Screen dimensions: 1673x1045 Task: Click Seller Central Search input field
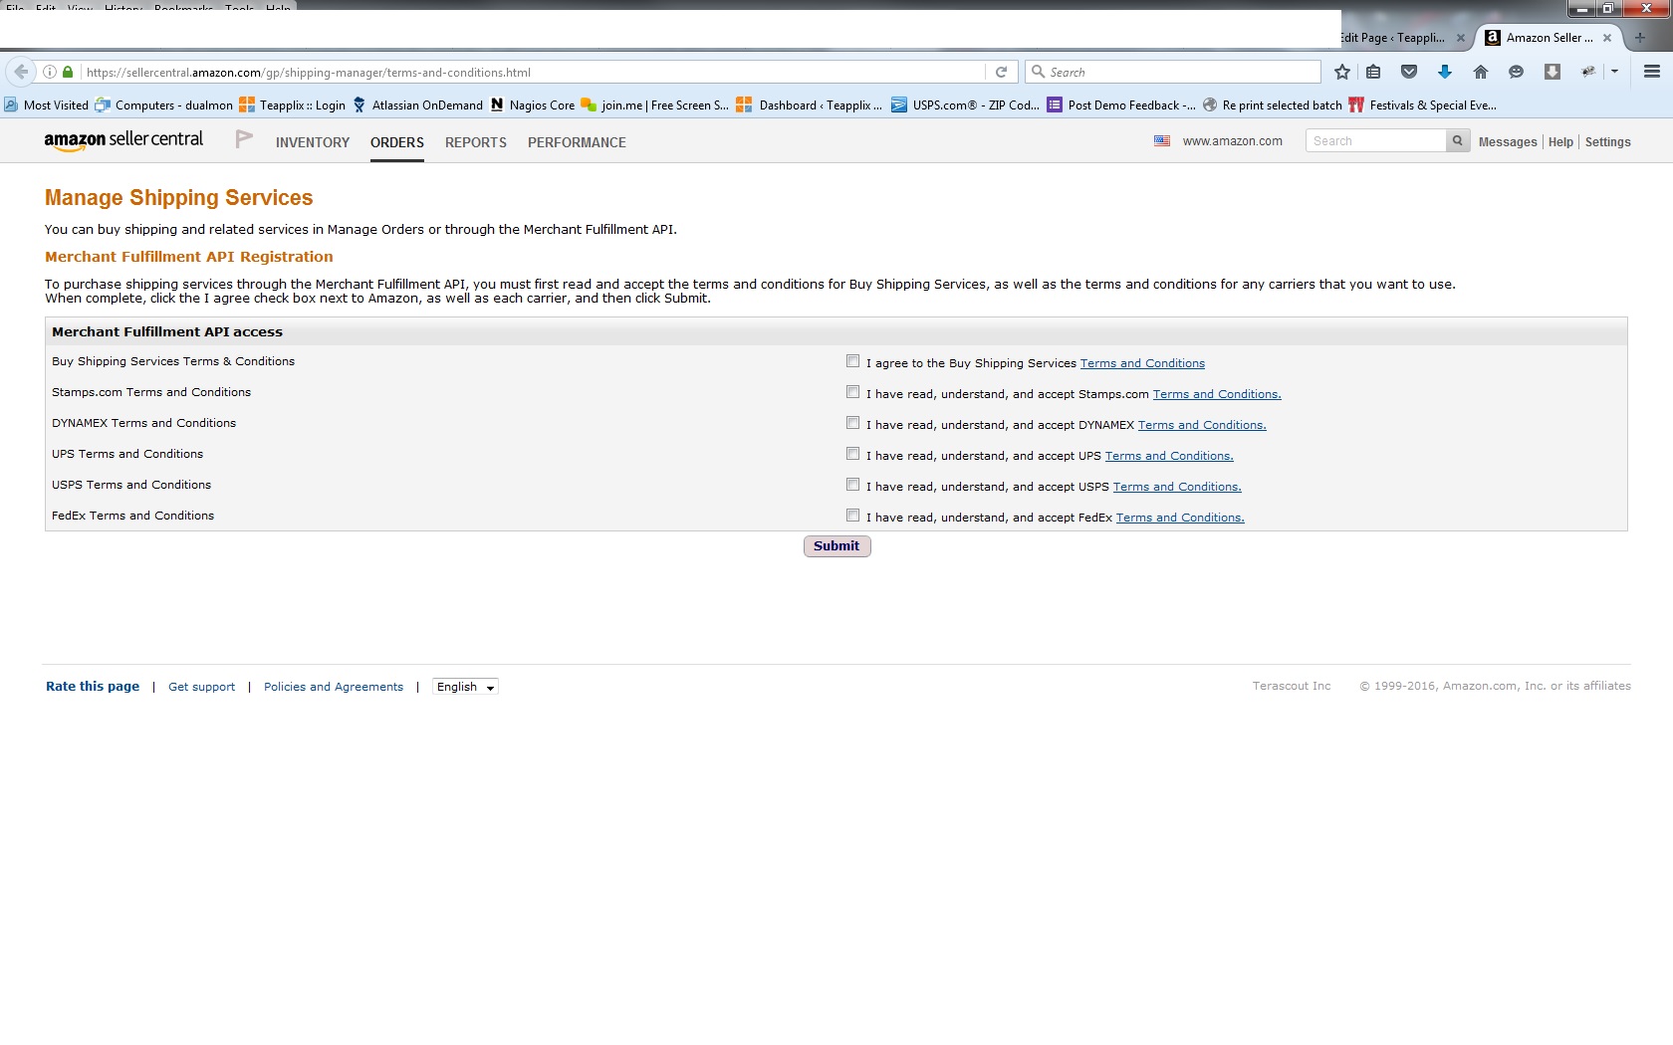(x=1375, y=141)
